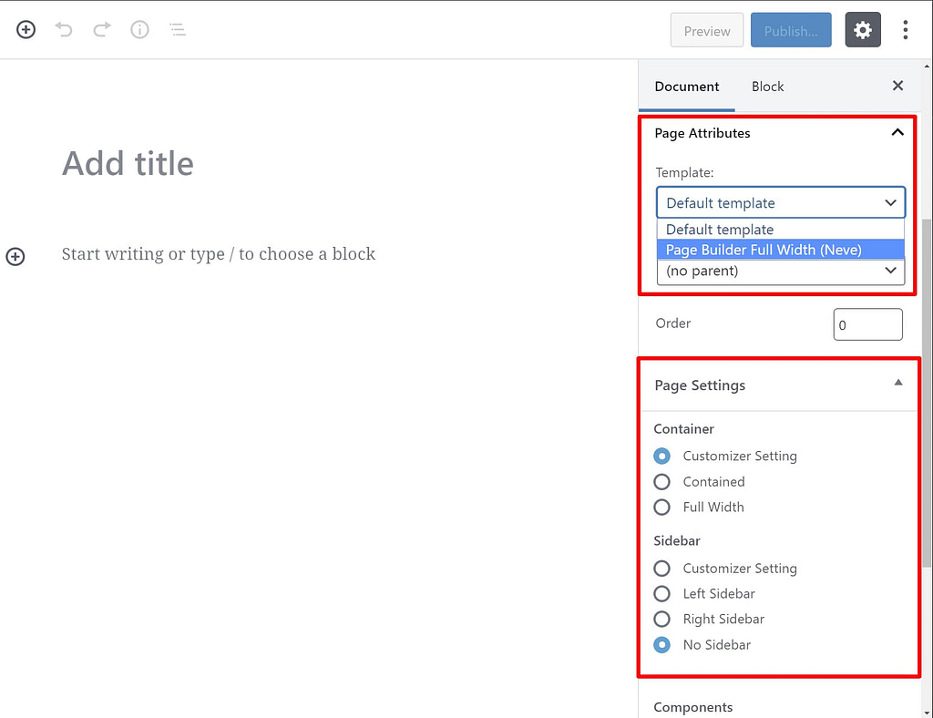The height and width of the screenshot is (718, 933).
Task: Open the content structure details
Action: (139, 29)
